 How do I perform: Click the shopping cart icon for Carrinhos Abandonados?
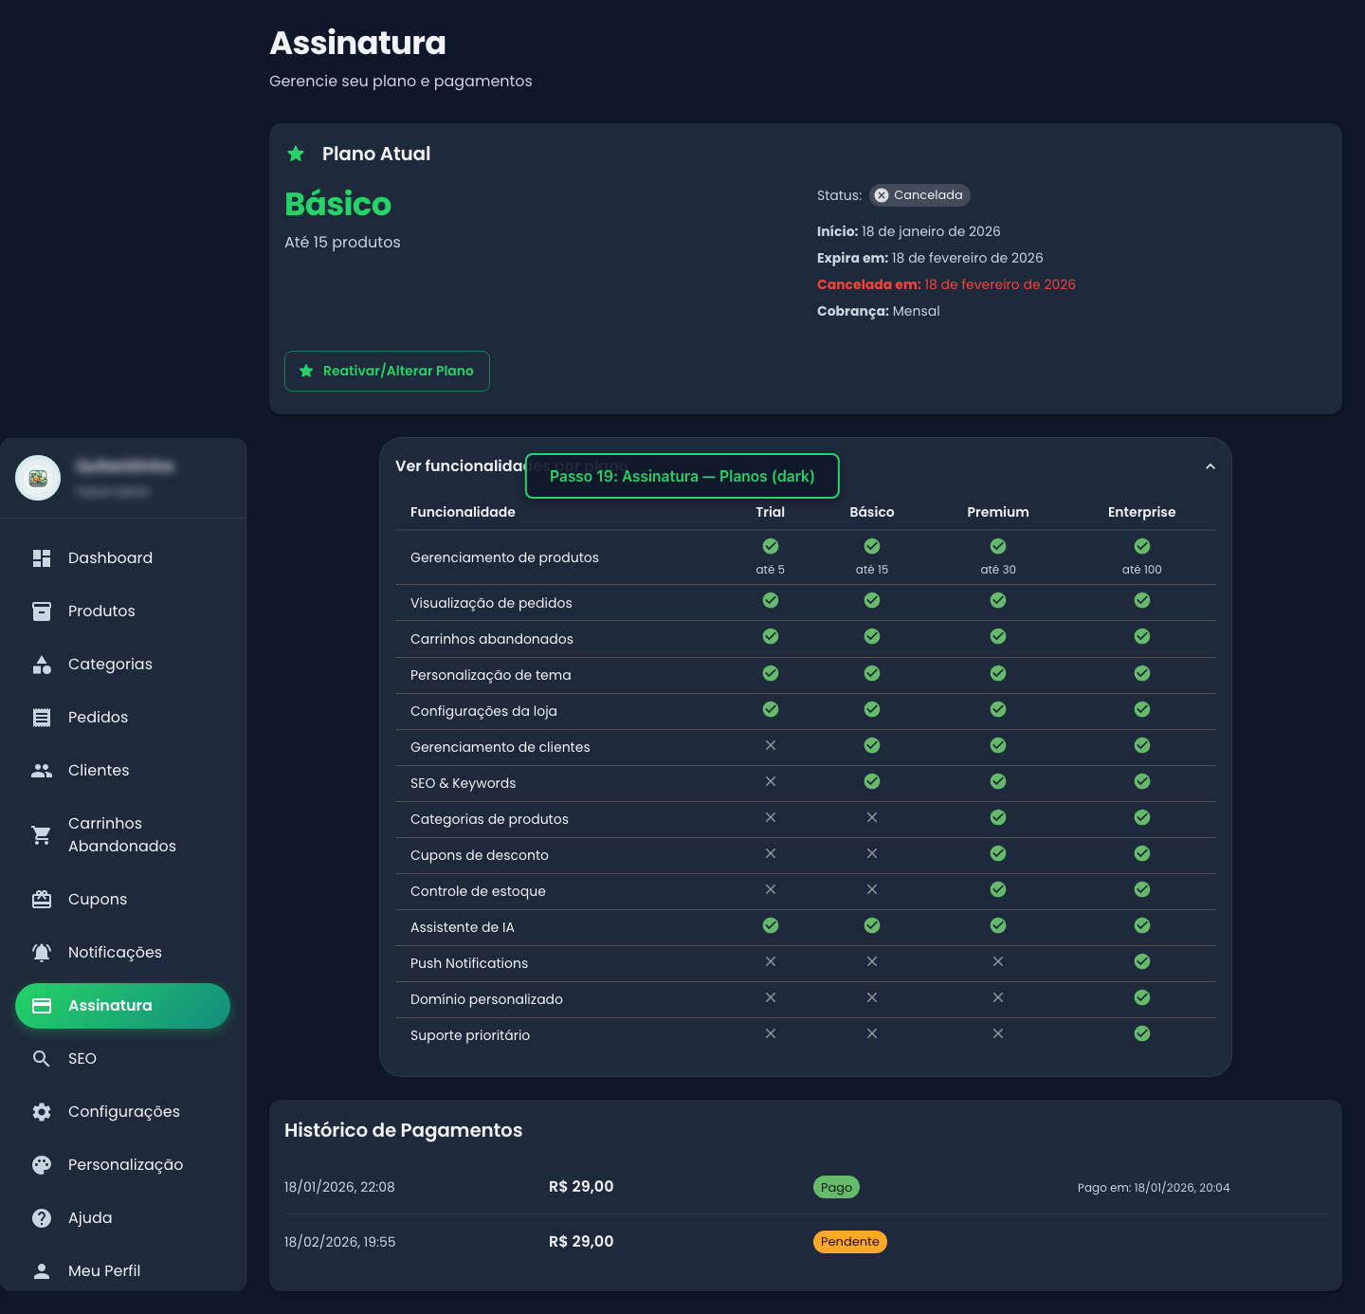42,835
